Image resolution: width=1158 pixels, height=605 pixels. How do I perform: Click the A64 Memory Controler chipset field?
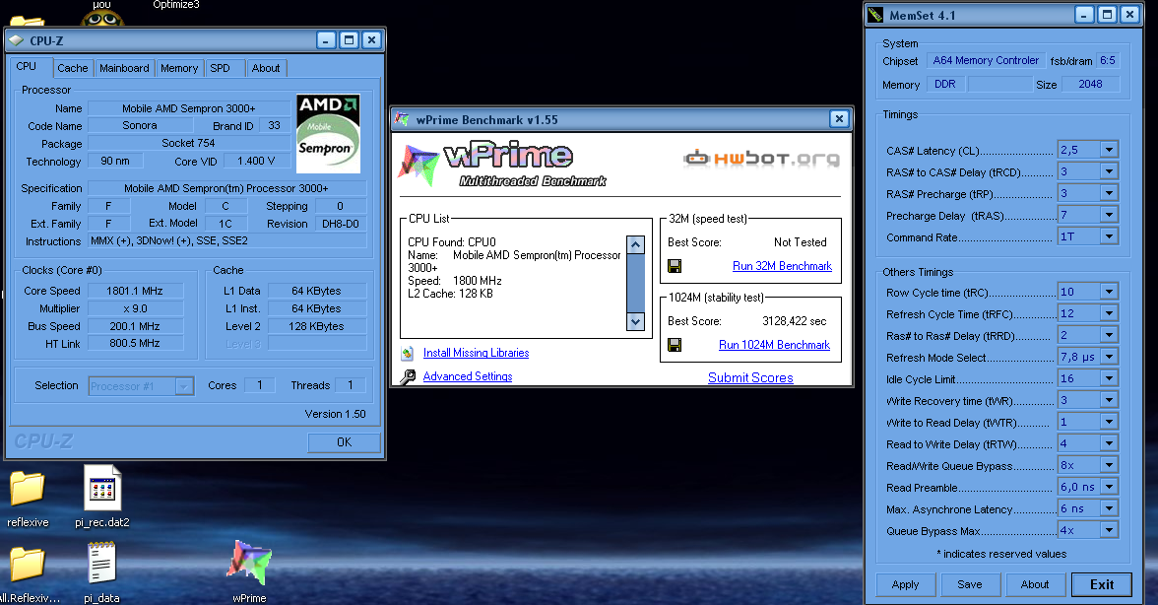[986, 60]
